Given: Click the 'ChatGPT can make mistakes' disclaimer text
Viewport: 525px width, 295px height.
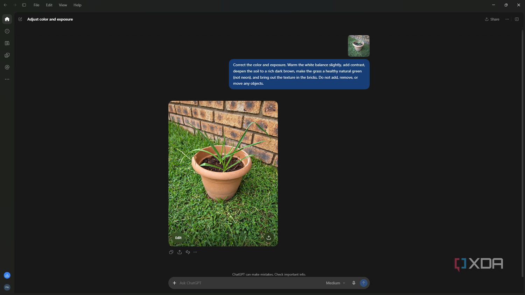Looking at the screenshot, I should (269, 274).
